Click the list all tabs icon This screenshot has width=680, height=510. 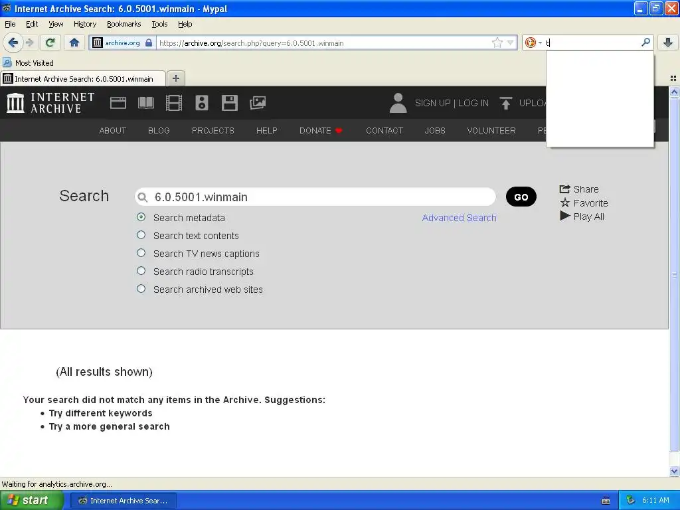point(673,78)
